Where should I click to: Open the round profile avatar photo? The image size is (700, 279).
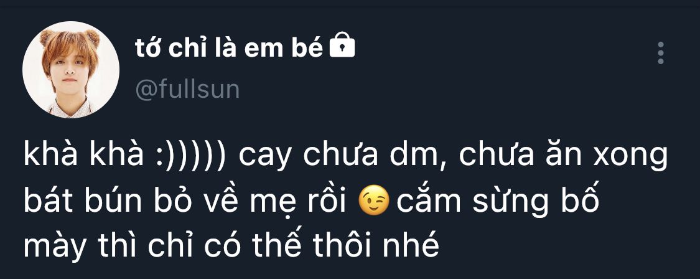pos(71,70)
